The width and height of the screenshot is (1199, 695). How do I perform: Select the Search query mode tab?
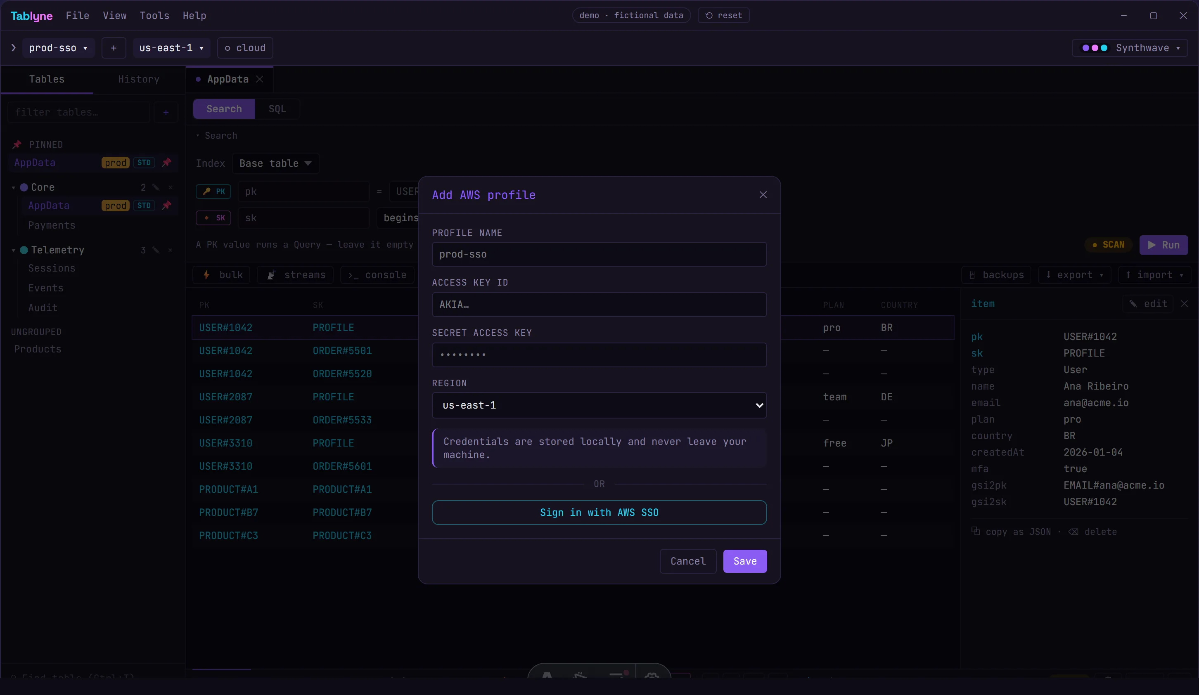coord(224,109)
